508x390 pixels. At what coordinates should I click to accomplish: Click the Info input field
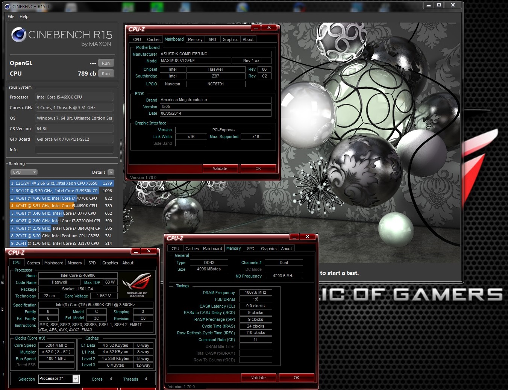pos(74,150)
